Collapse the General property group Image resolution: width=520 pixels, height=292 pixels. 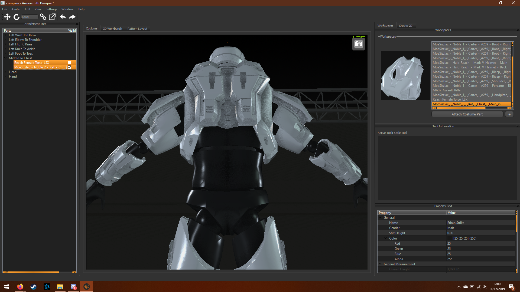click(380, 218)
